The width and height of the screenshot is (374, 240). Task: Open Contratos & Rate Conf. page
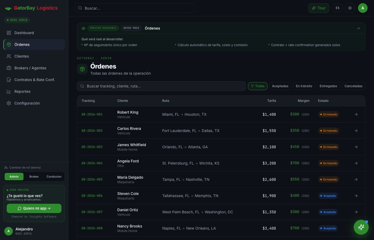click(34, 80)
